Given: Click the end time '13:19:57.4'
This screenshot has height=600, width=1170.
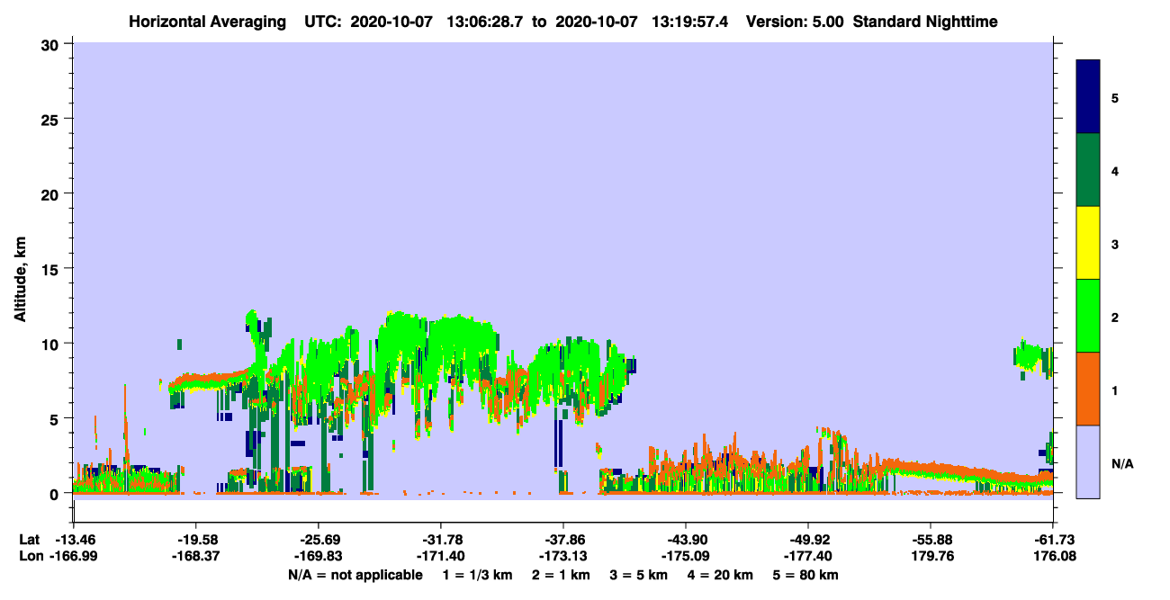Looking at the screenshot, I should (689, 22).
